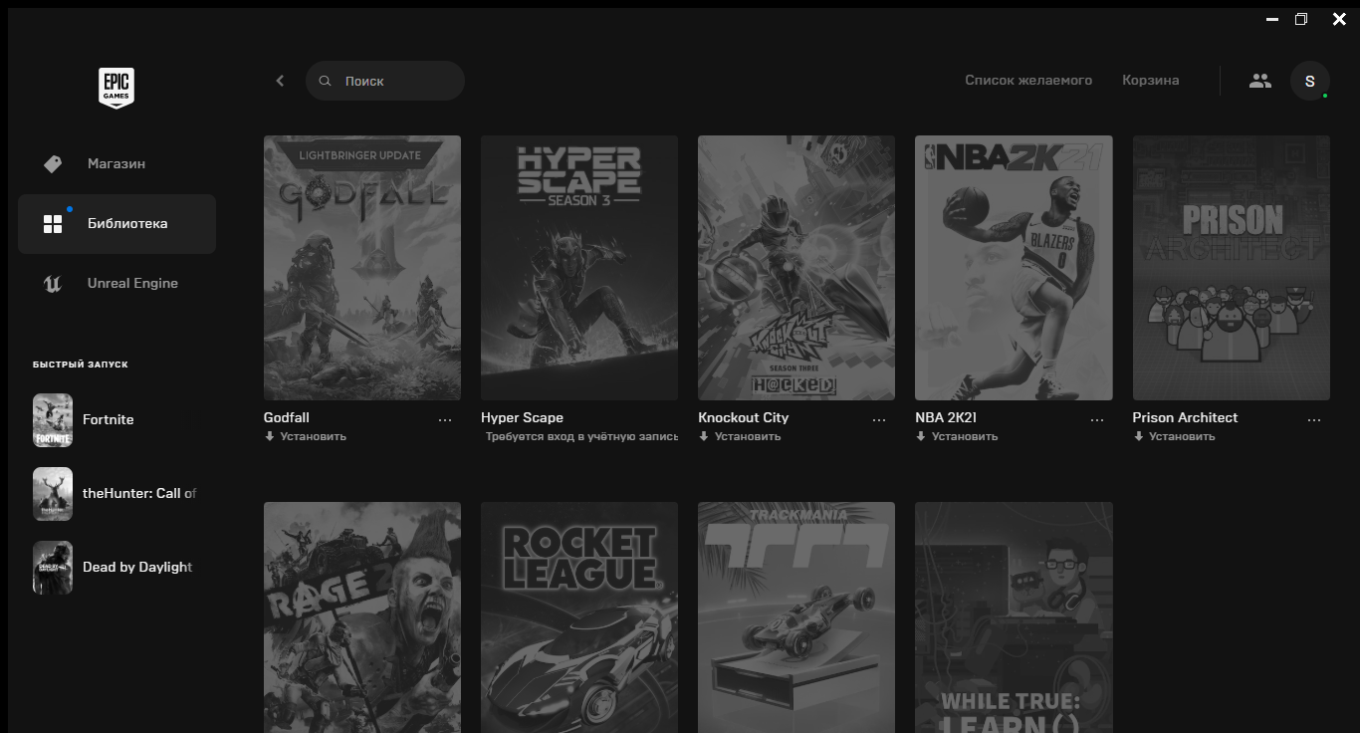
Task: Restore down the launcher window
Action: (x=1301, y=19)
